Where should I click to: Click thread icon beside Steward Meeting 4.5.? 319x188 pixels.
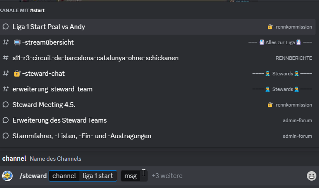(x=6, y=105)
